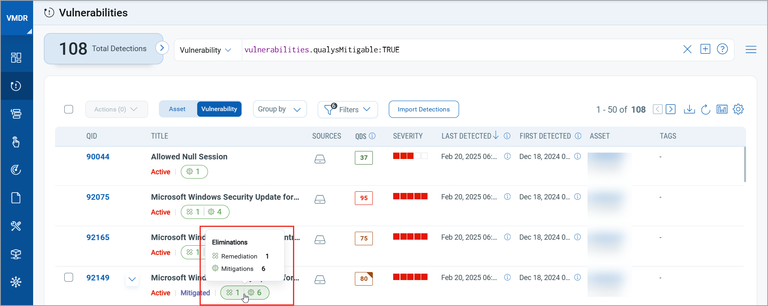Click QDS score 75 badge
Screen dimensions: 768x306
pos(364,238)
